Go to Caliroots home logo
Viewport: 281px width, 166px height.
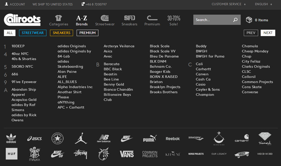coord(22,20)
